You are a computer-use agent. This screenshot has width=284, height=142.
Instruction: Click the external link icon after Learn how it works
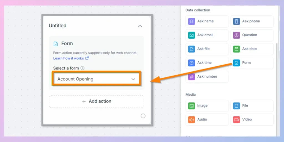coord(87,58)
